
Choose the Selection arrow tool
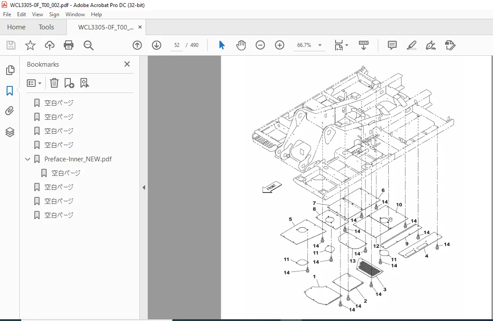[x=222, y=45]
